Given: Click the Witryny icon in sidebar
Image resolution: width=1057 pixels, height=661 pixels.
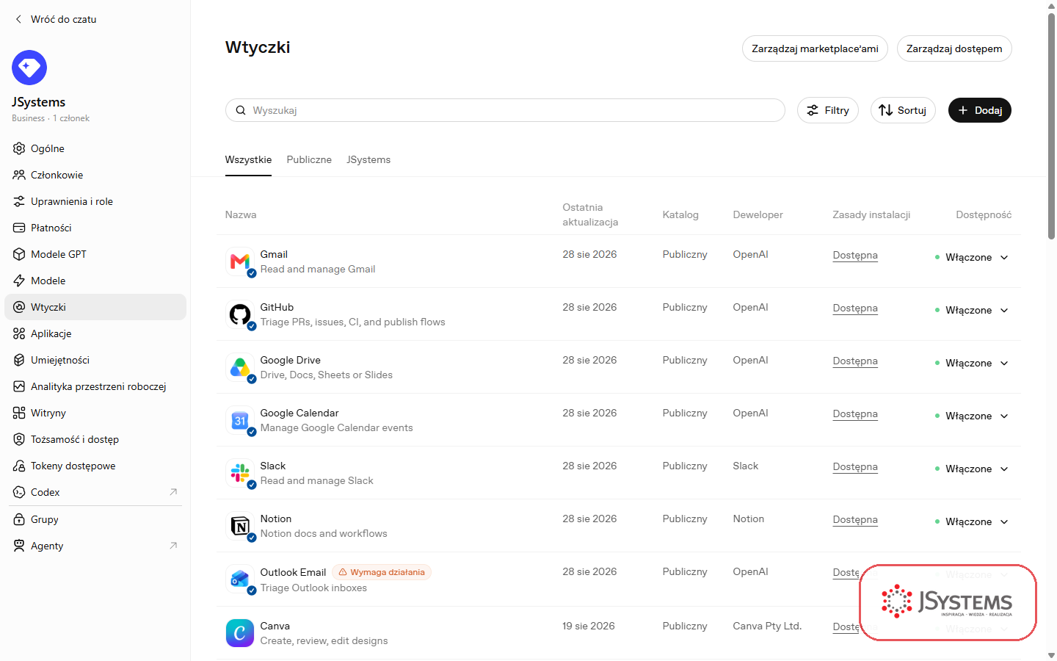Looking at the screenshot, I should click(x=19, y=413).
